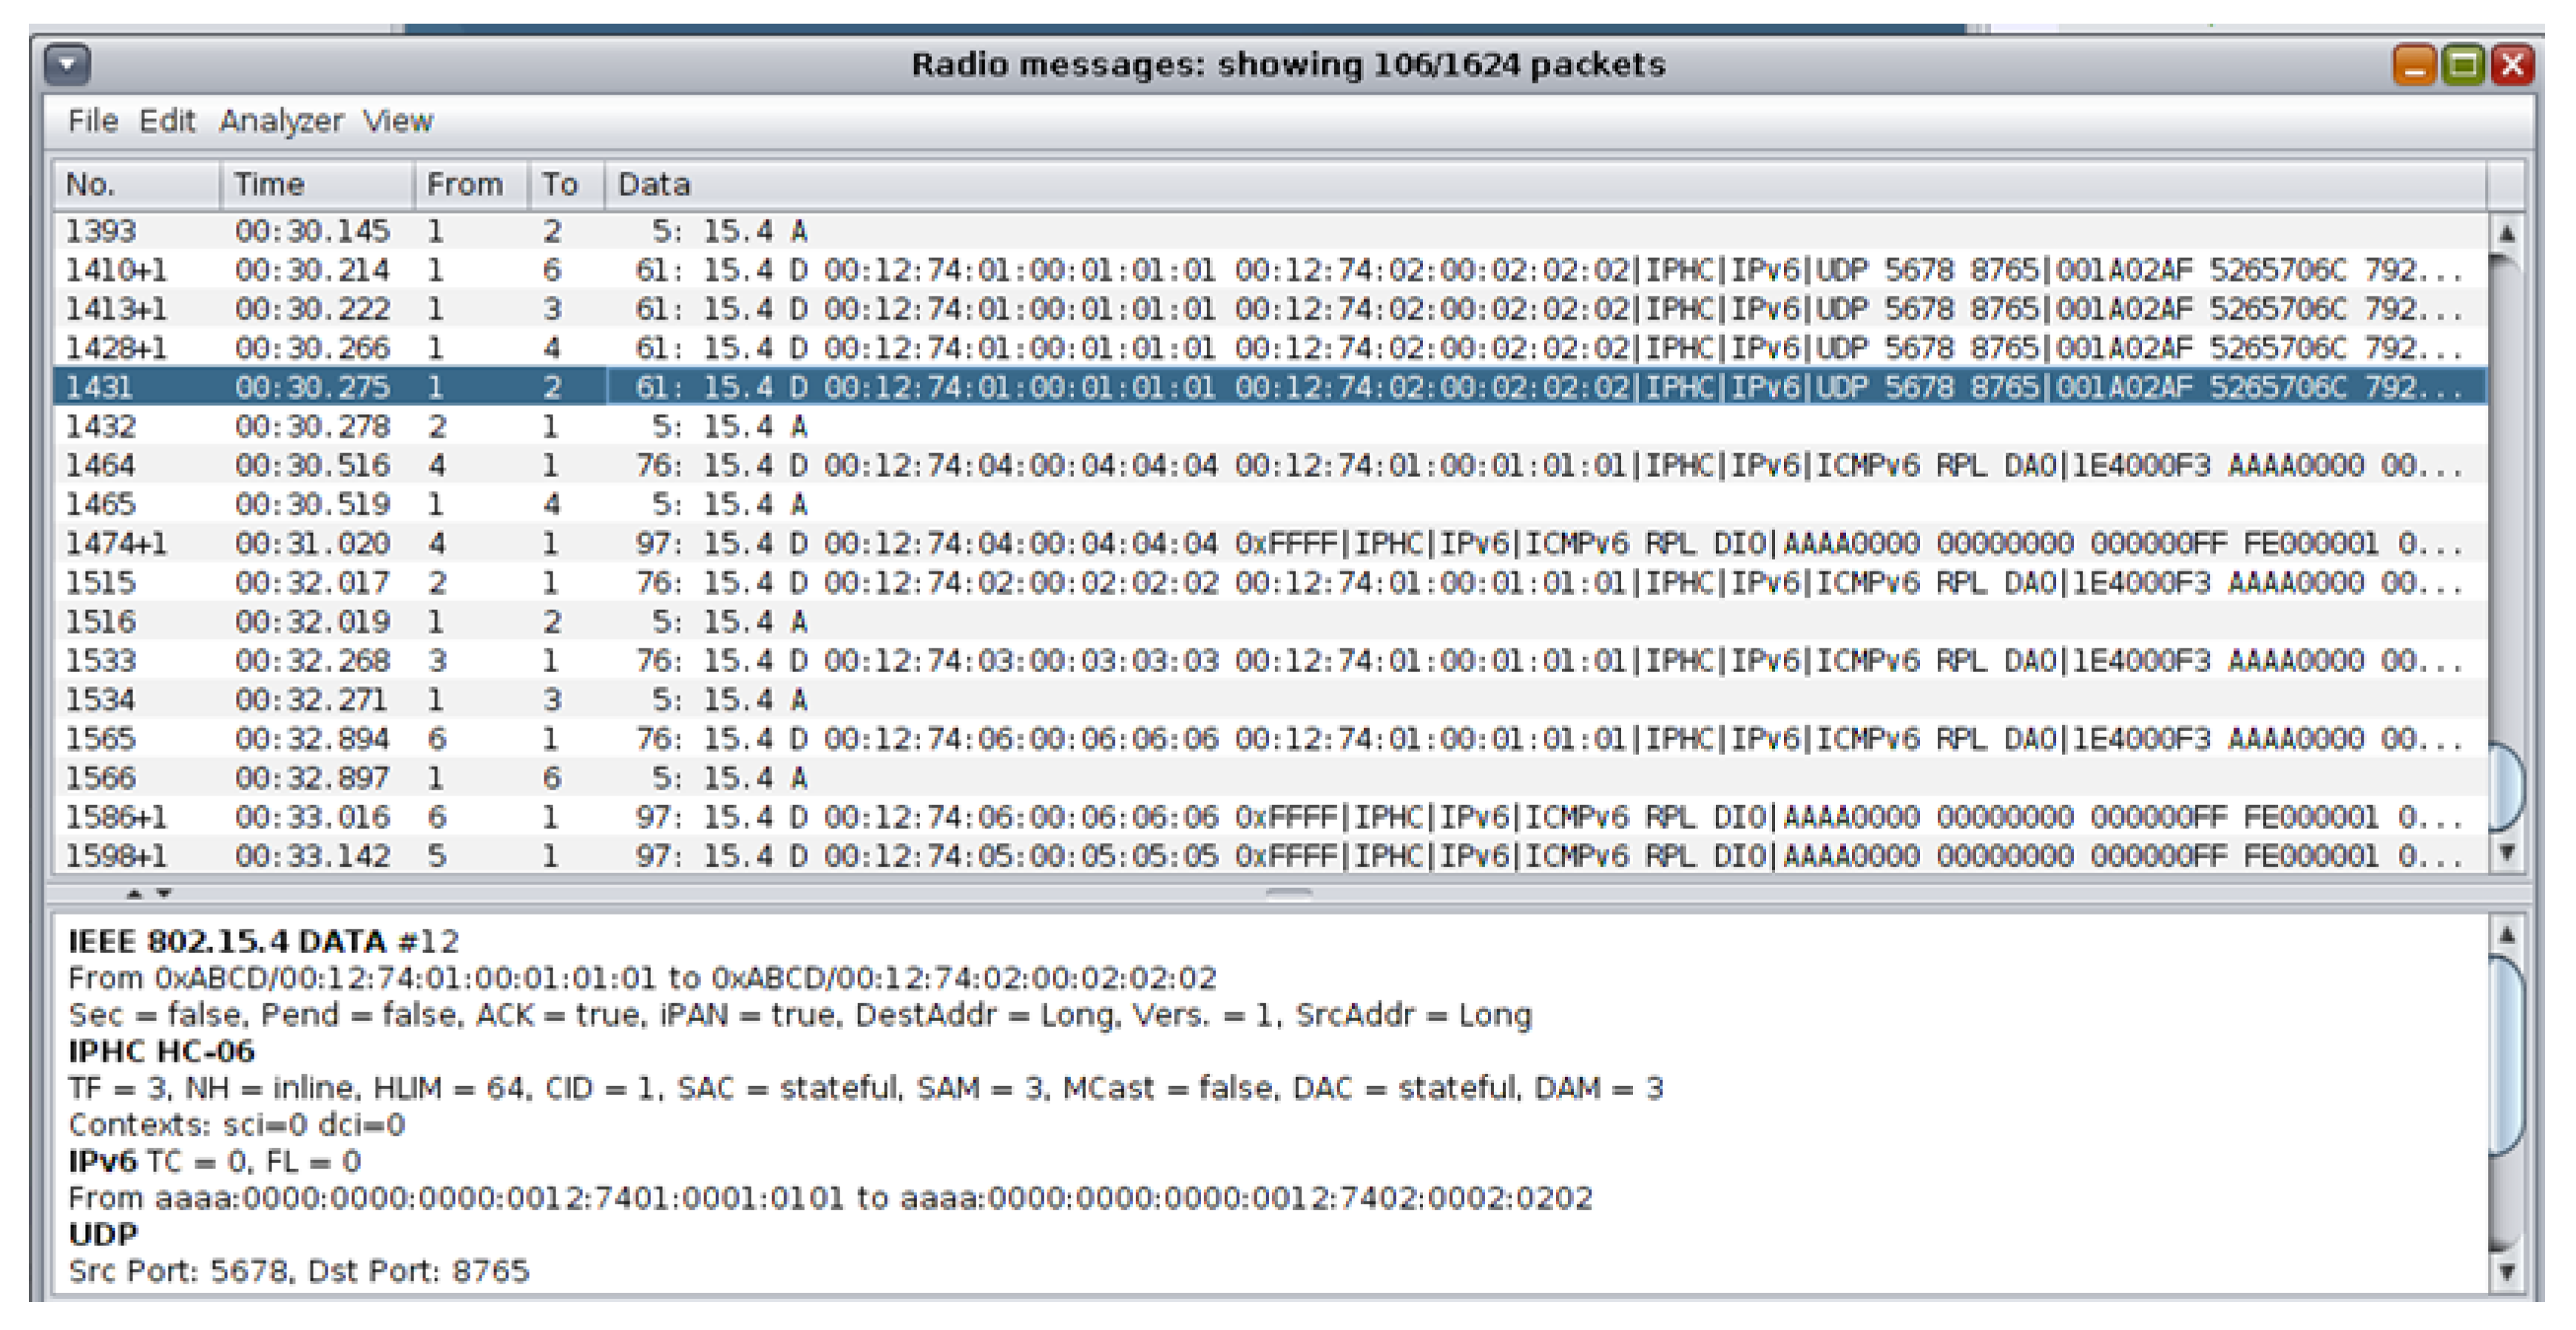Open the File menu
Viewport: 2576px width, 1330px height.
coord(92,121)
